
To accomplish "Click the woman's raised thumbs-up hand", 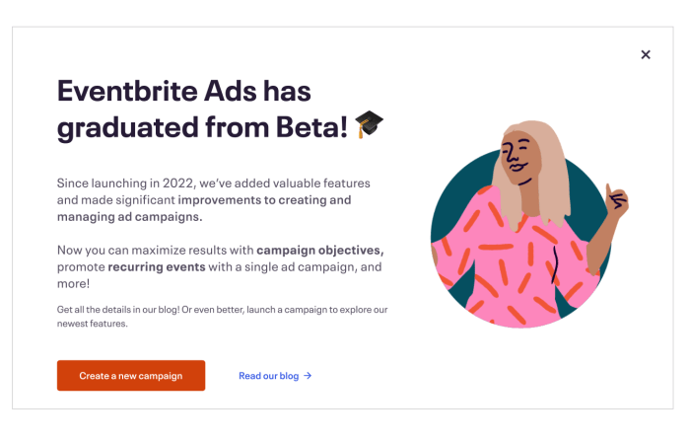I will pos(616,200).
